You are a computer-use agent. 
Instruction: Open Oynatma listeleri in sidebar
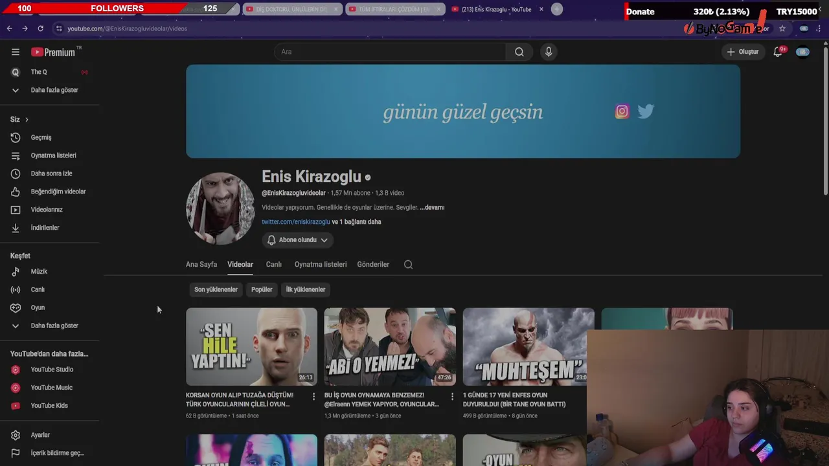tap(50, 155)
